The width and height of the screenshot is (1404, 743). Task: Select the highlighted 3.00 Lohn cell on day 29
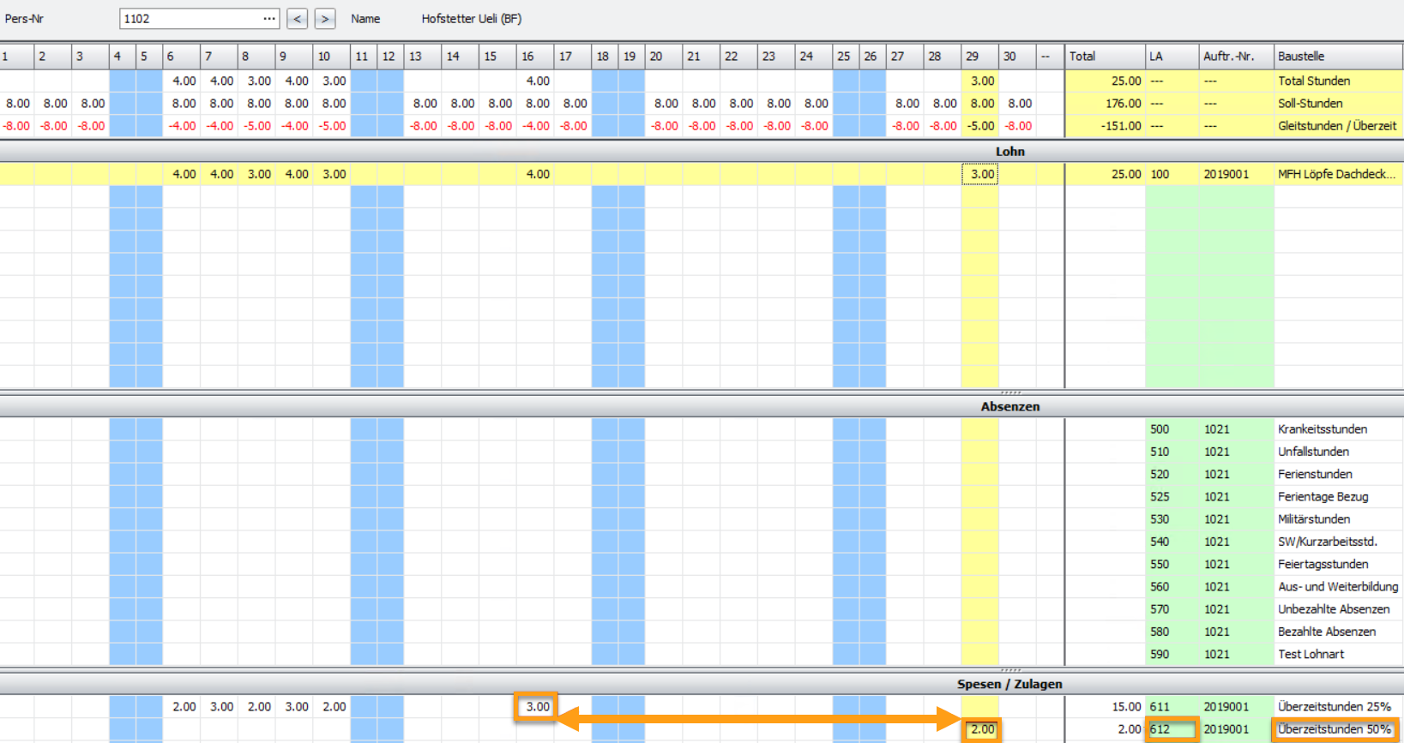[979, 174]
